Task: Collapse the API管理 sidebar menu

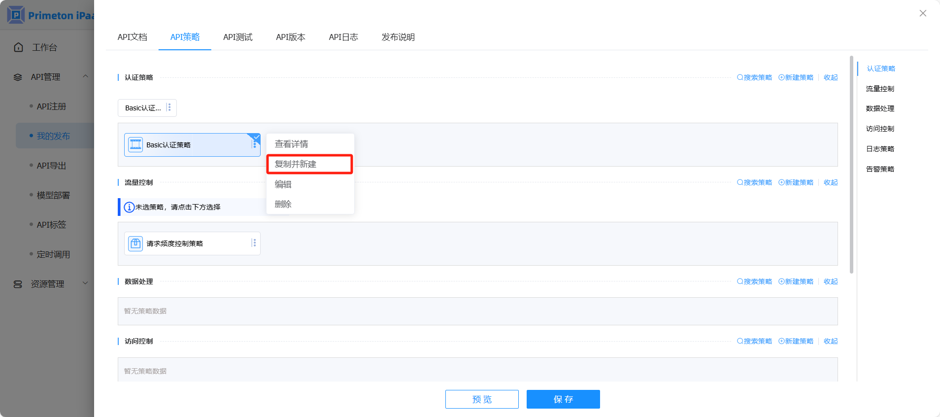Action: pos(85,76)
